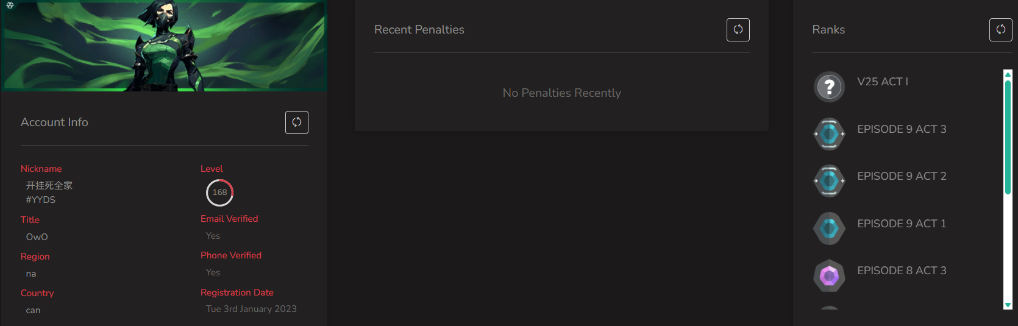Click the V25 ACT I text

tap(883, 82)
